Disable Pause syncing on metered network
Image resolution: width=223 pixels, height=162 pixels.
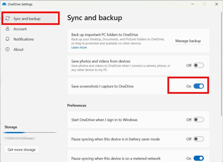coord(199,158)
